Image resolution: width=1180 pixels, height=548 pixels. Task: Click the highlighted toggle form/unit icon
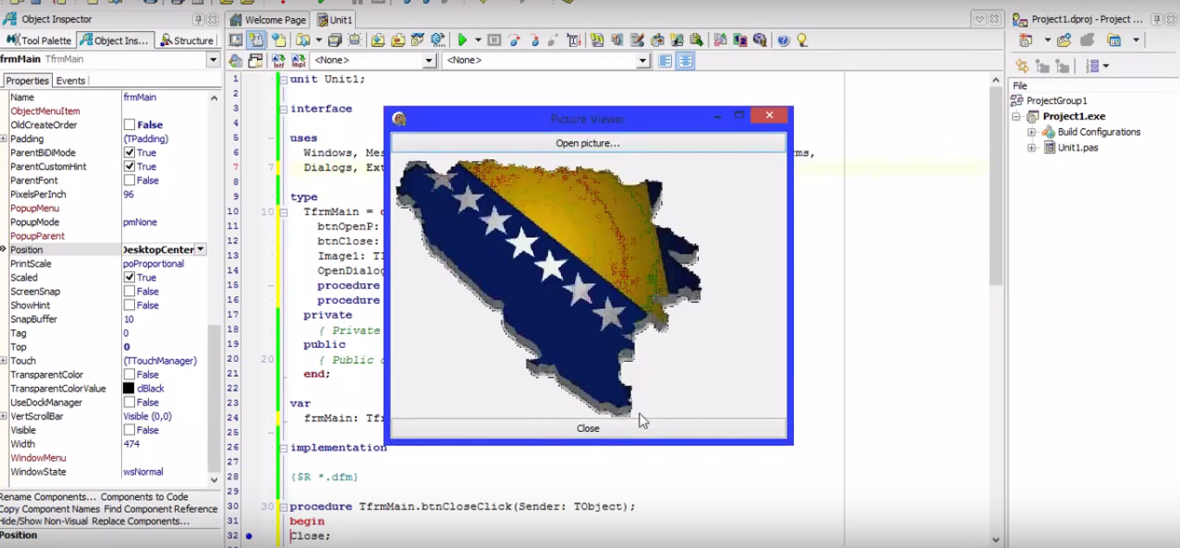coord(256,40)
